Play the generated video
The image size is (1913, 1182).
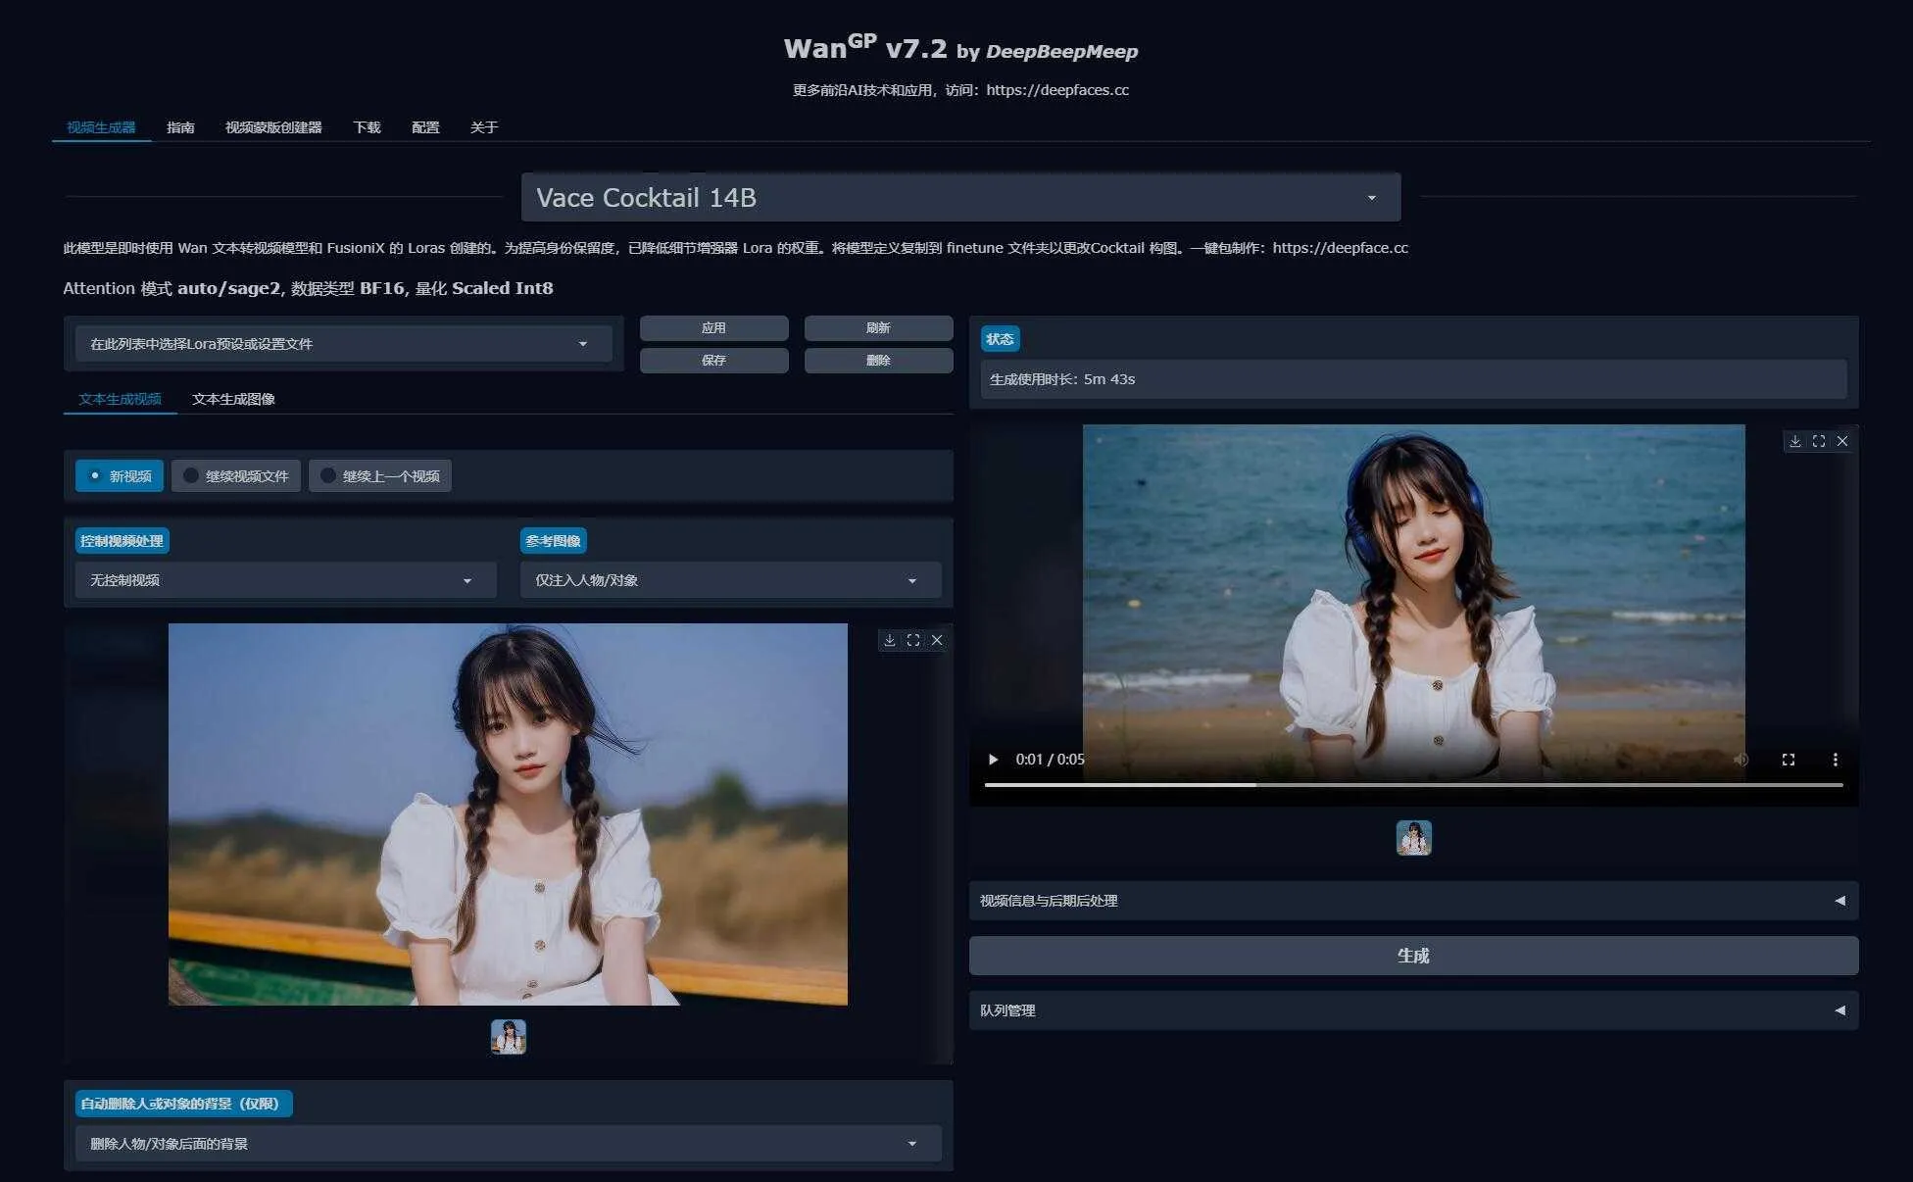[x=993, y=760]
